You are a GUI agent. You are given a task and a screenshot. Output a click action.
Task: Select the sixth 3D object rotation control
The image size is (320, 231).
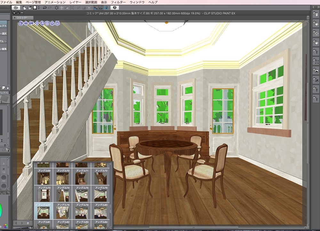(x=47, y=23)
